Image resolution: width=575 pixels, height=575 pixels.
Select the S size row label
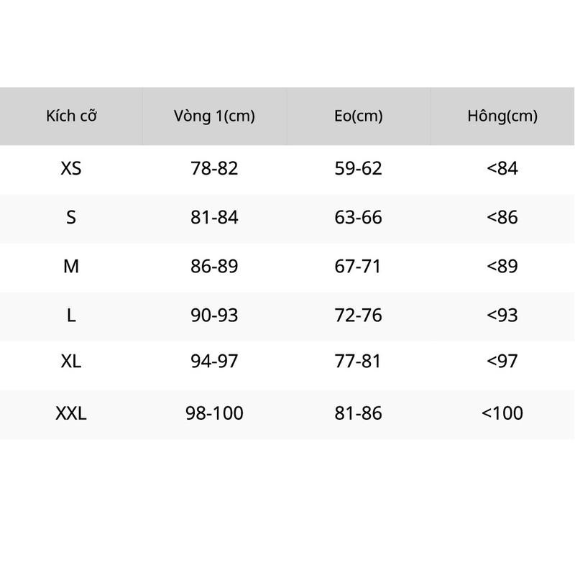point(71,217)
